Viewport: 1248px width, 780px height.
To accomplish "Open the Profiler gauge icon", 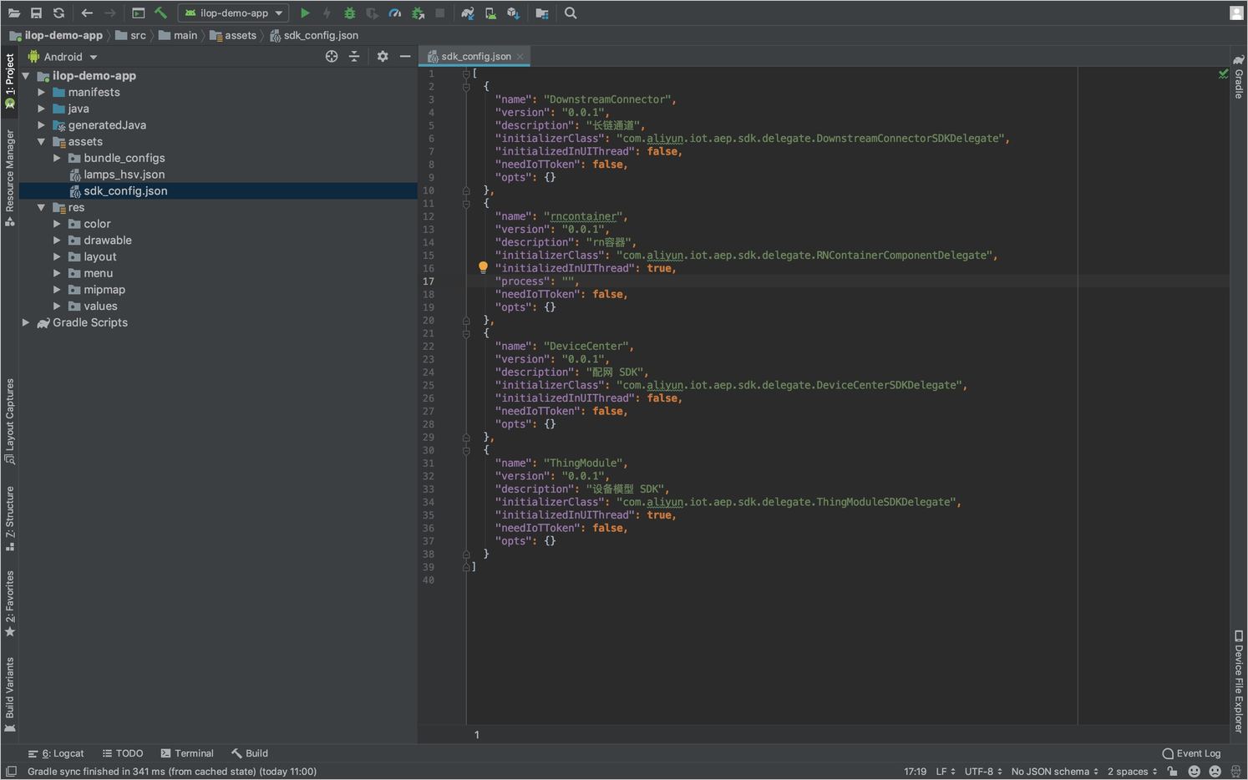I will (x=395, y=13).
